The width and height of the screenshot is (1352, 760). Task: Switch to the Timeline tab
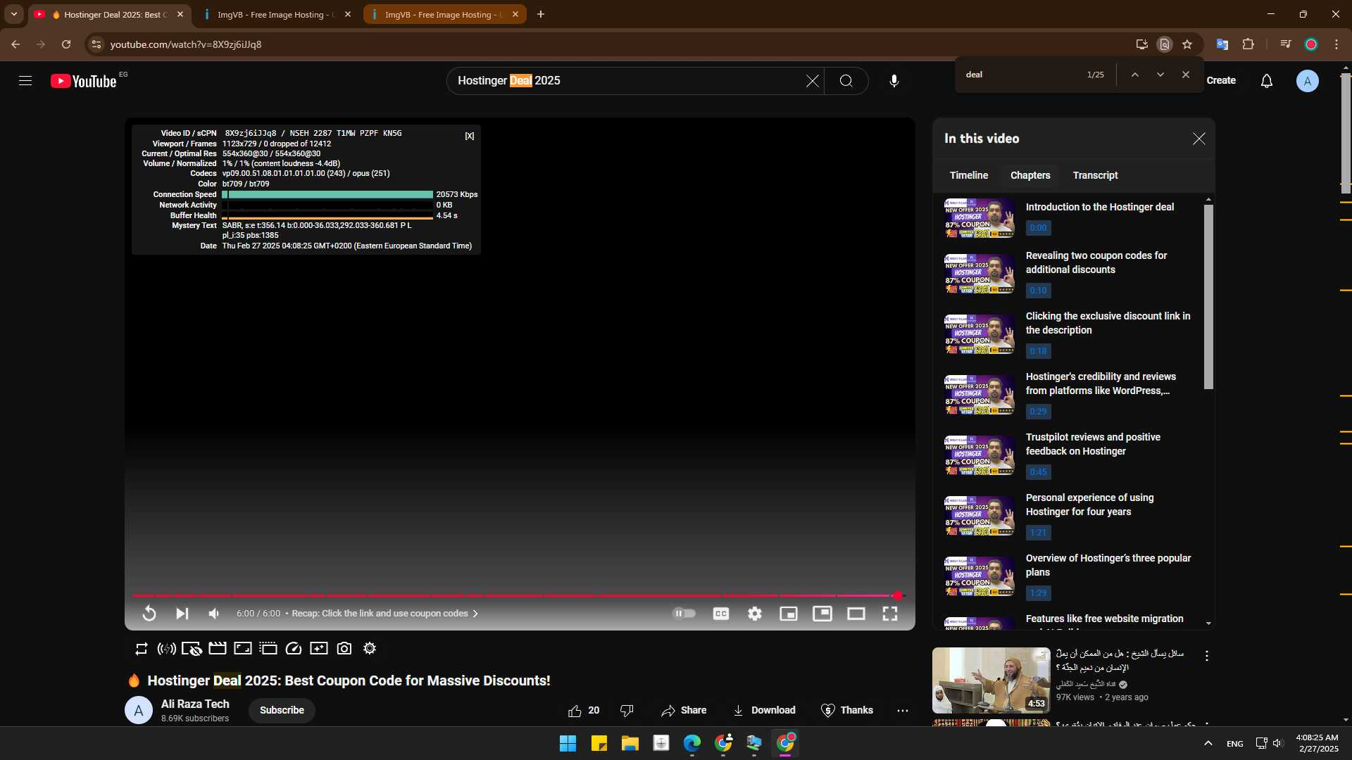point(969,175)
